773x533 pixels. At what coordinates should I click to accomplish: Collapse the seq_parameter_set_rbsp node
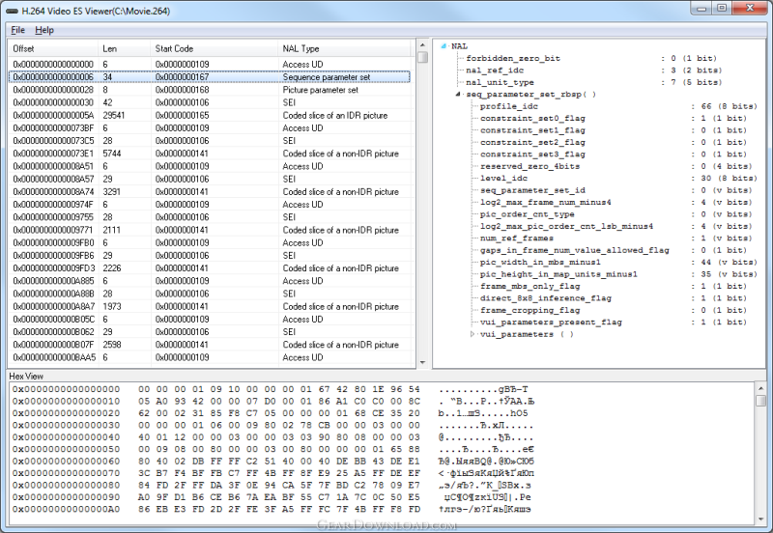458,94
